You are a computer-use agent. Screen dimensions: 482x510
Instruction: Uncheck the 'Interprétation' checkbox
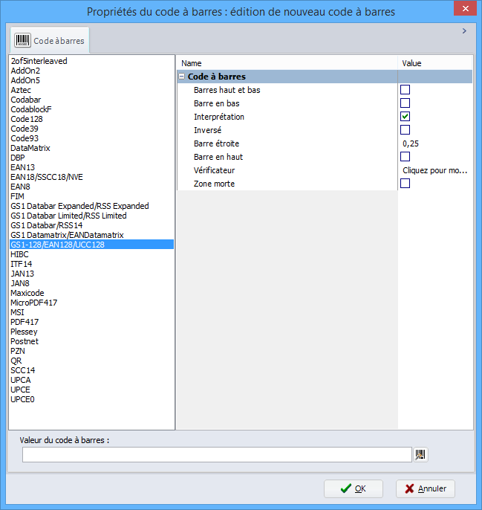406,117
